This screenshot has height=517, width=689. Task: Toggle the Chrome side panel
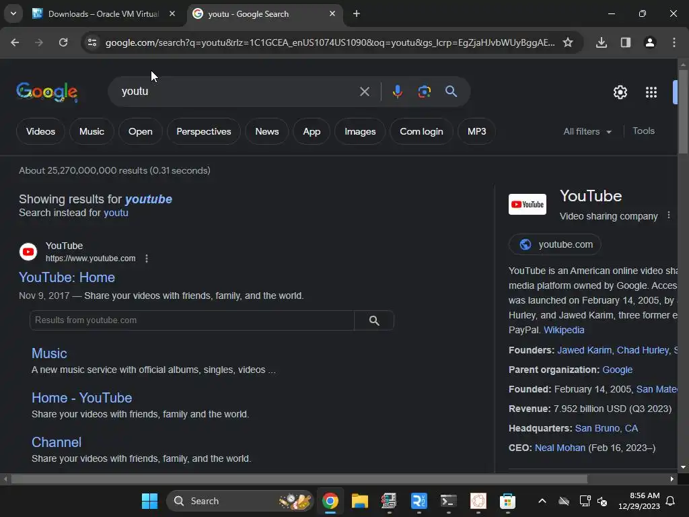626,42
